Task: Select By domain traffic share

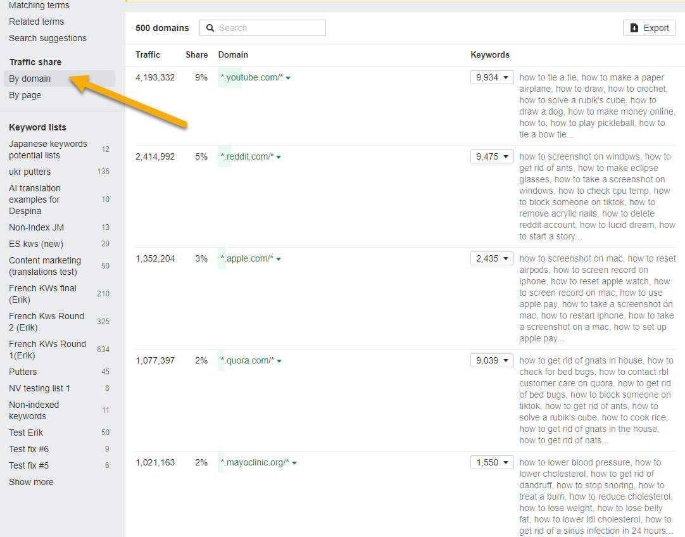Action: click(60, 79)
